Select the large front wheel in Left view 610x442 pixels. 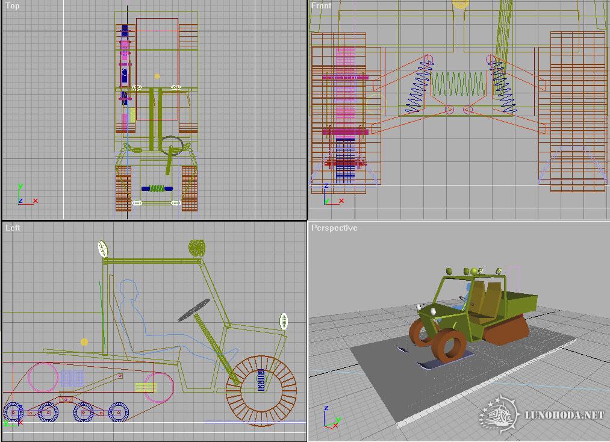[x=261, y=391]
